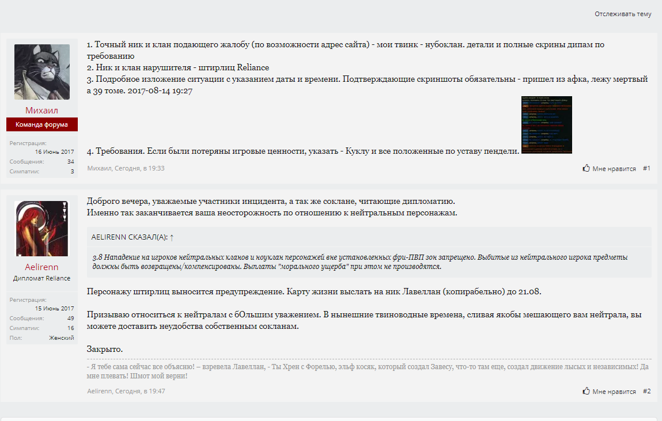662x421 pixels.
Task: Click "Мне нравится" text on the second post
Action: pos(614,392)
